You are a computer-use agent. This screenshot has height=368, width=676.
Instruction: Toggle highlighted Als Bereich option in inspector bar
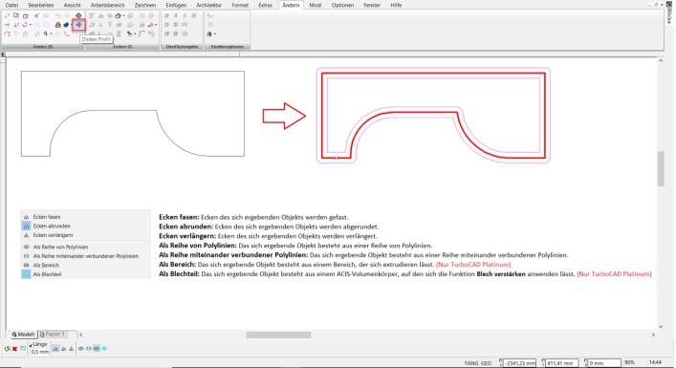(x=97, y=349)
